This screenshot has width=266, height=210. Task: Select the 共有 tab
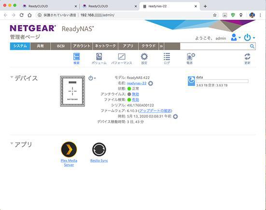(41, 46)
